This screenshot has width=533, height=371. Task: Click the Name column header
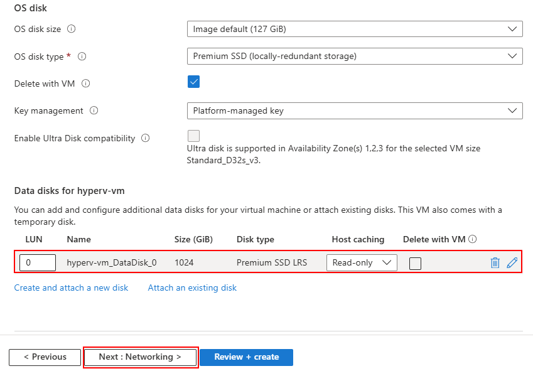79,240
